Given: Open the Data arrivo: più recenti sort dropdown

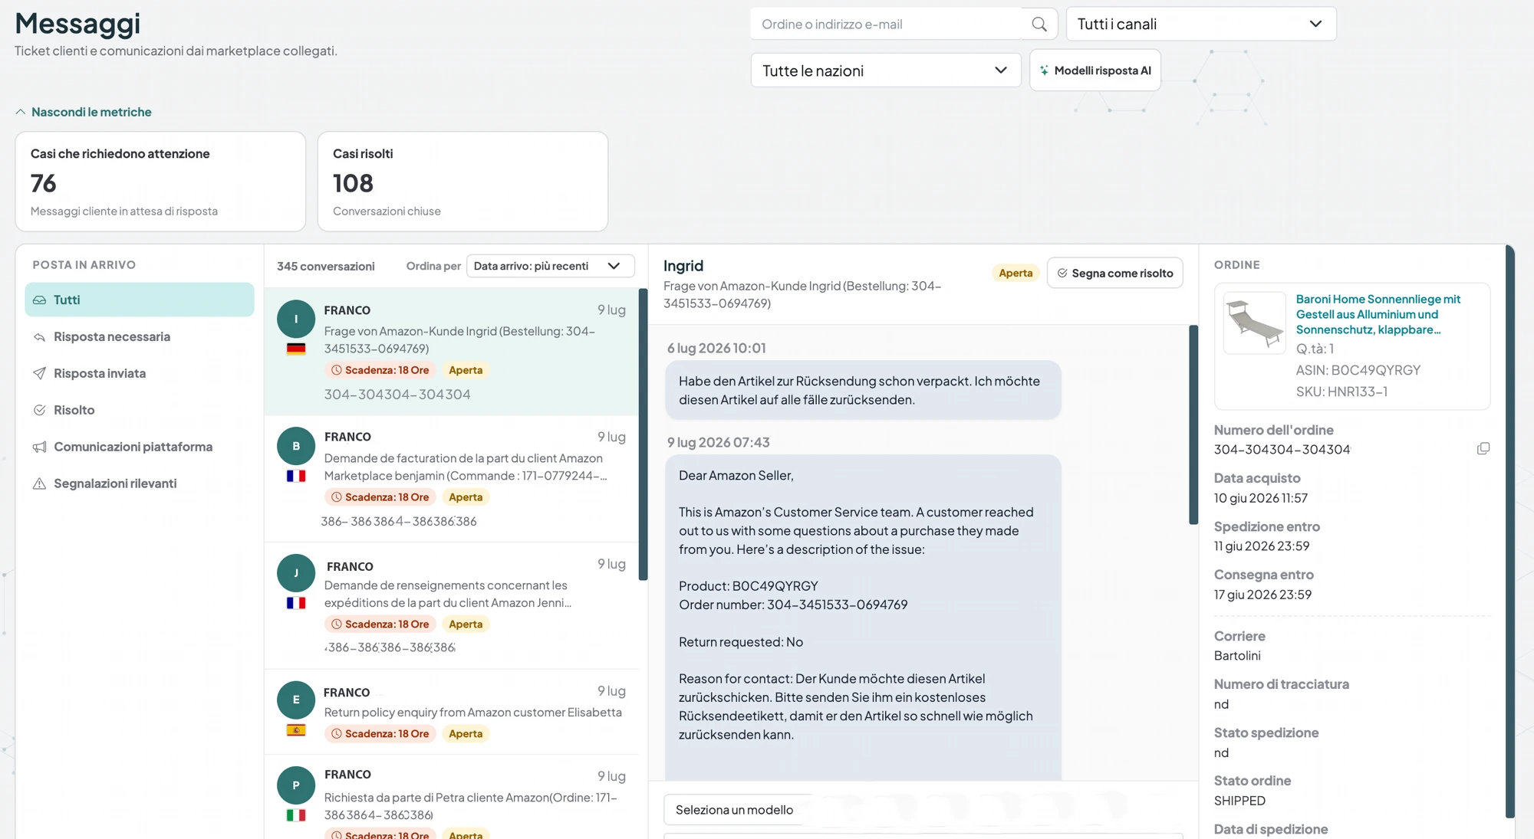Looking at the screenshot, I should 550,266.
